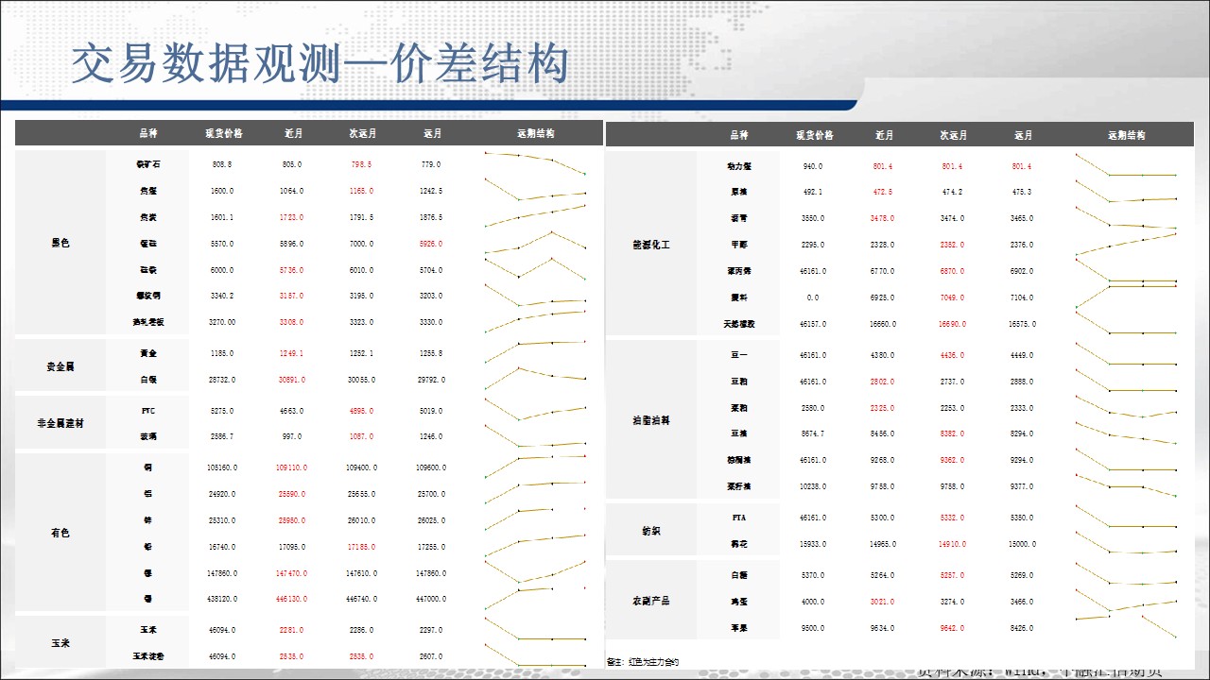Click the PTA row label
This screenshot has height=680, width=1210.
click(x=739, y=518)
